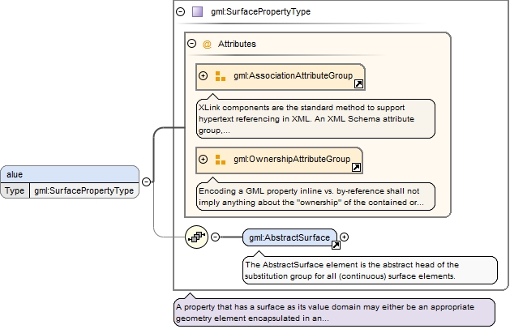Collapse the gml:SurfacePropertyType box

[x=180, y=12]
